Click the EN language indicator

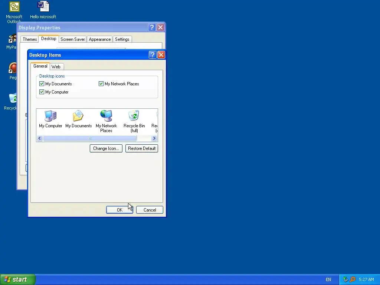[328, 279]
